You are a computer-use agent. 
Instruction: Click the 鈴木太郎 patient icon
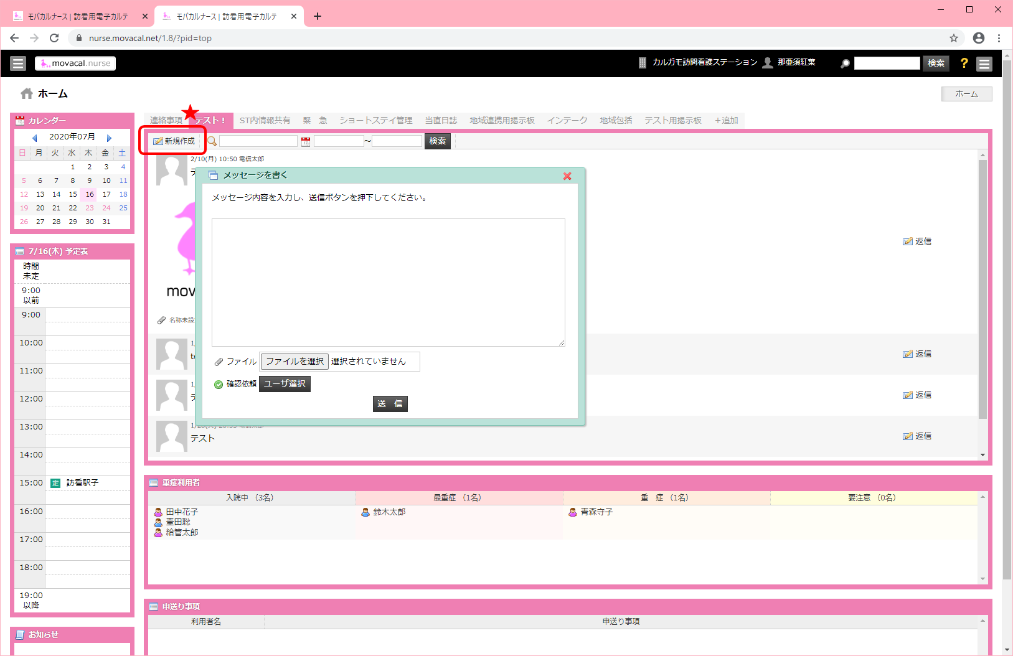(365, 512)
